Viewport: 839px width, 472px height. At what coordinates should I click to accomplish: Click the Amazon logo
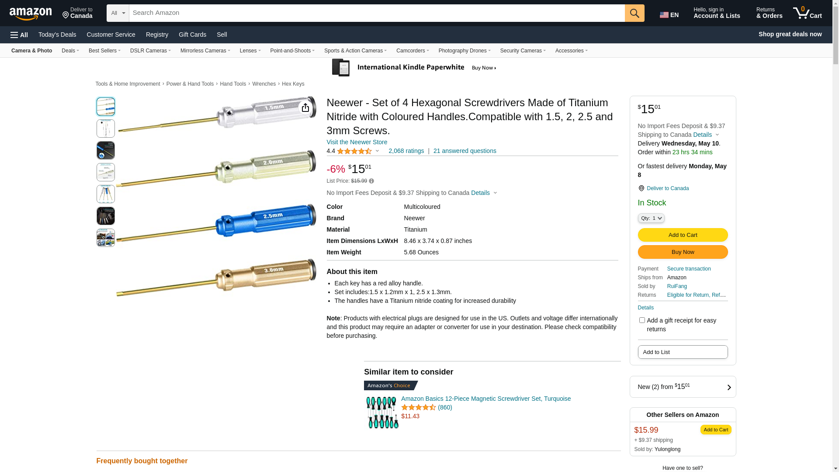[x=31, y=14]
